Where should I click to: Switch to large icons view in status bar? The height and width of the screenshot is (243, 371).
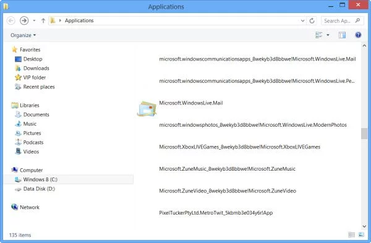[x=361, y=234]
